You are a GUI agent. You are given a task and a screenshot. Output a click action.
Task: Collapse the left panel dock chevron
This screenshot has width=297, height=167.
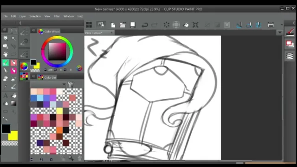20,23
